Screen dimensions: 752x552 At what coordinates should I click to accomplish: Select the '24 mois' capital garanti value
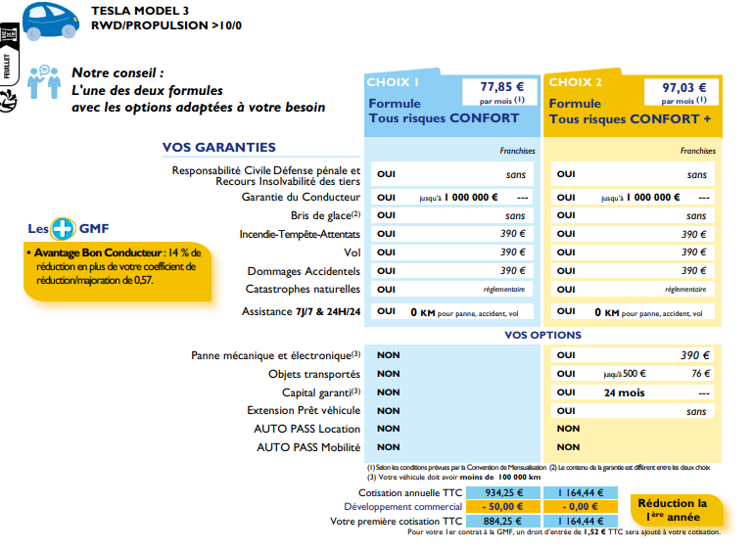[x=624, y=392]
